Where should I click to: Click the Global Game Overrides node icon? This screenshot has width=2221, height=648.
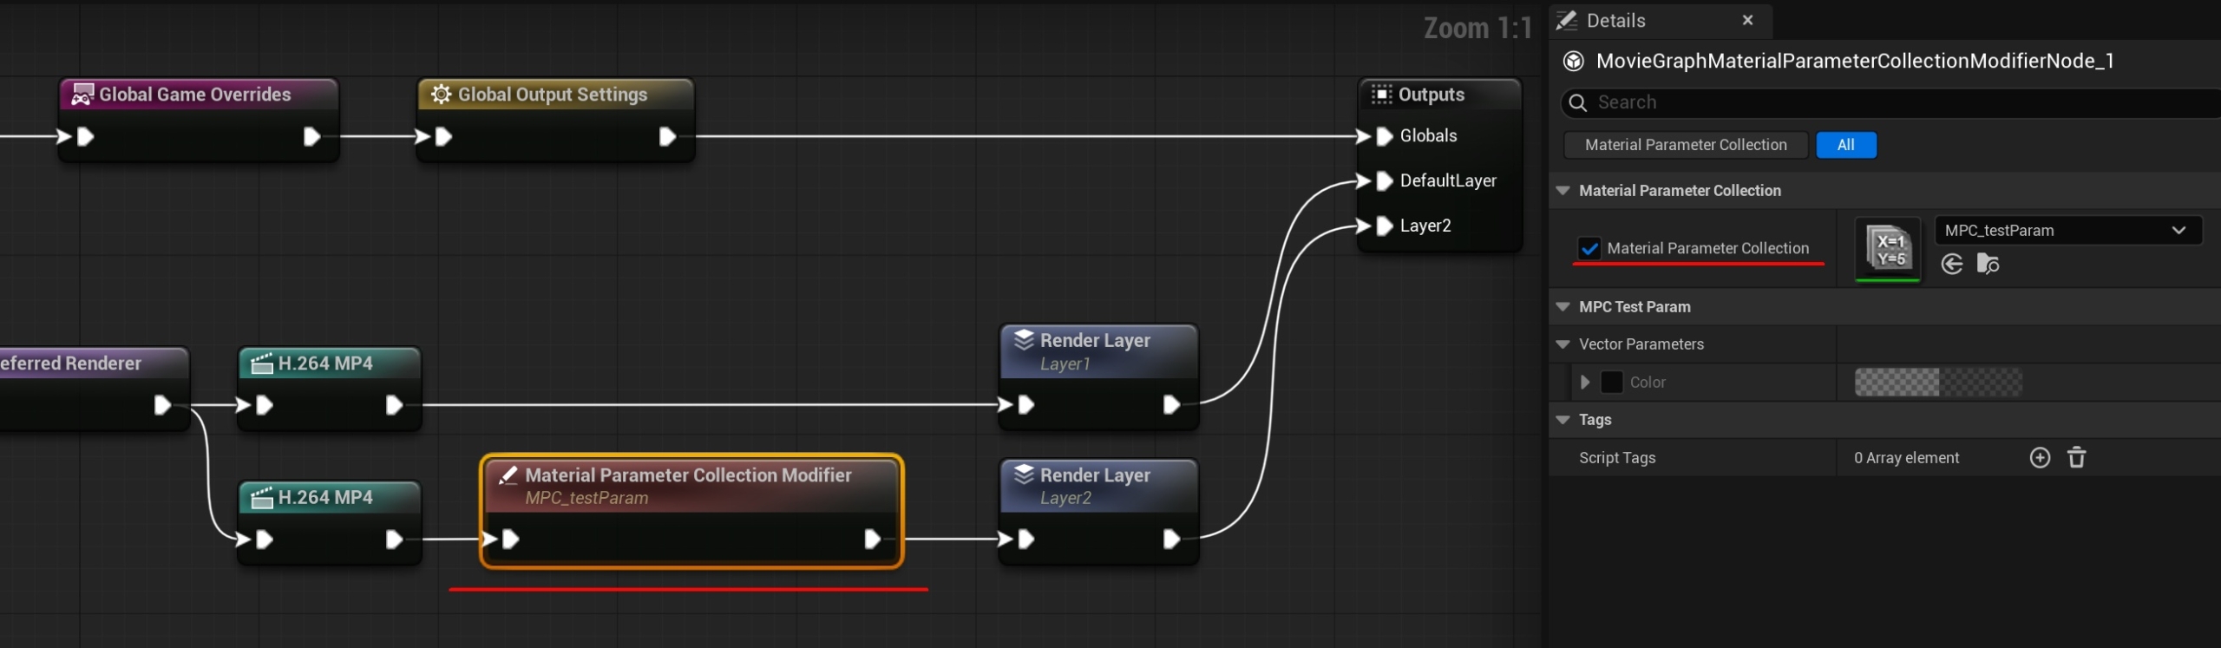click(x=82, y=94)
